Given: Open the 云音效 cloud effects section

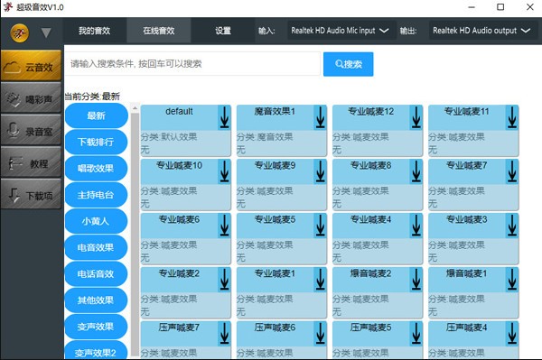Looking at the screenshot, I should [31, 66].
